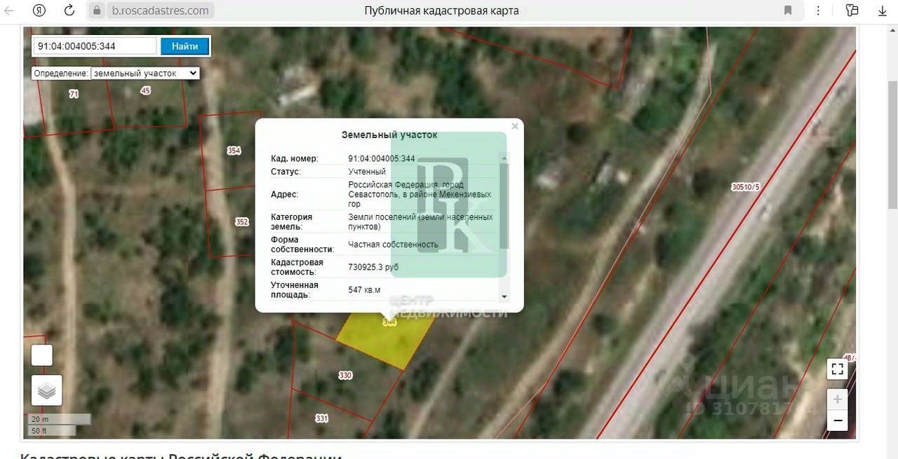The width and height of the screenshot is (898, 459).
Task: Click cadastral number 91:04:004005:344 in popup
Action: click(x=382, y=158)
